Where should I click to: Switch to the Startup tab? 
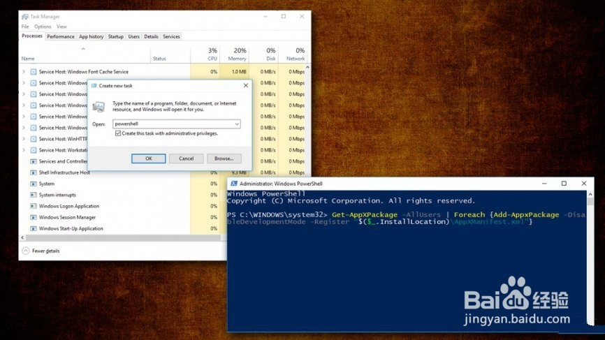pos(116,36)
